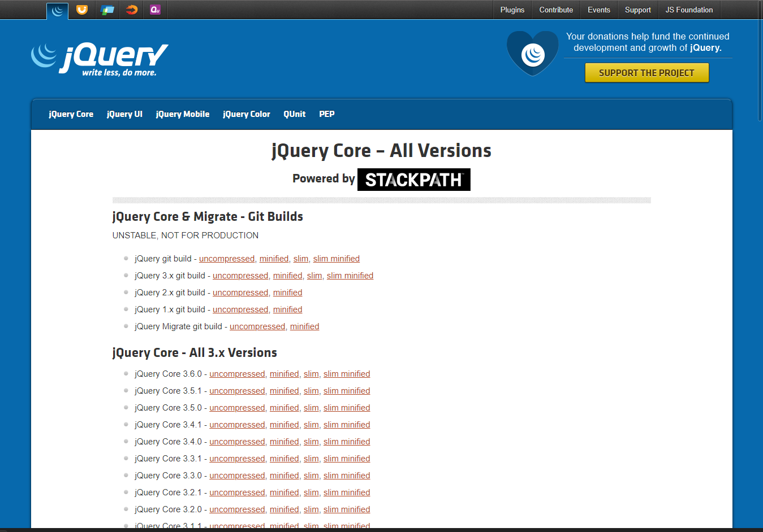Open jQuery Migrate git build minified link

(x=305, y=326)
